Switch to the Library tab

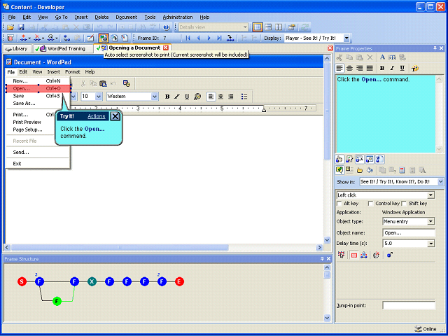click(17, 48)
